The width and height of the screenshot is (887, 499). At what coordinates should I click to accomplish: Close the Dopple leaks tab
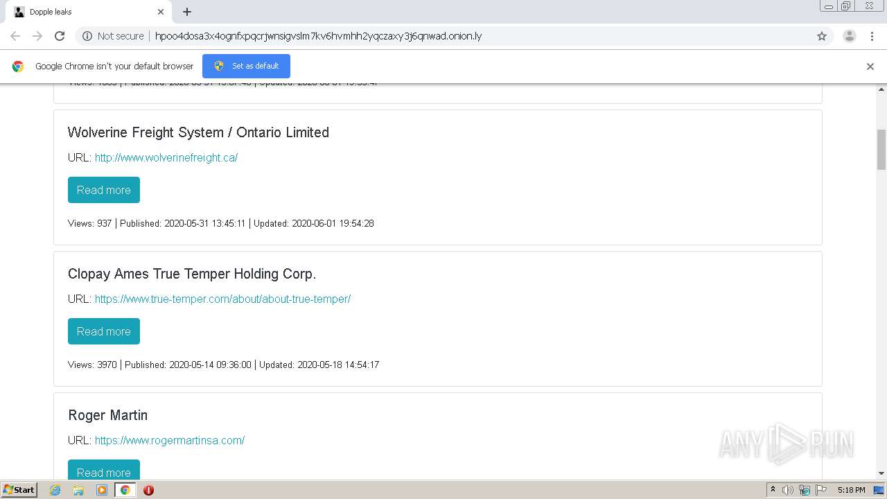point(161,12)
